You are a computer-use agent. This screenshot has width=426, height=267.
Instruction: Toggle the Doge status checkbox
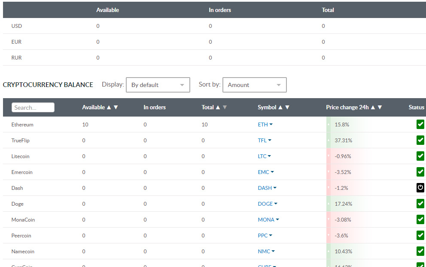pos(420,204)
